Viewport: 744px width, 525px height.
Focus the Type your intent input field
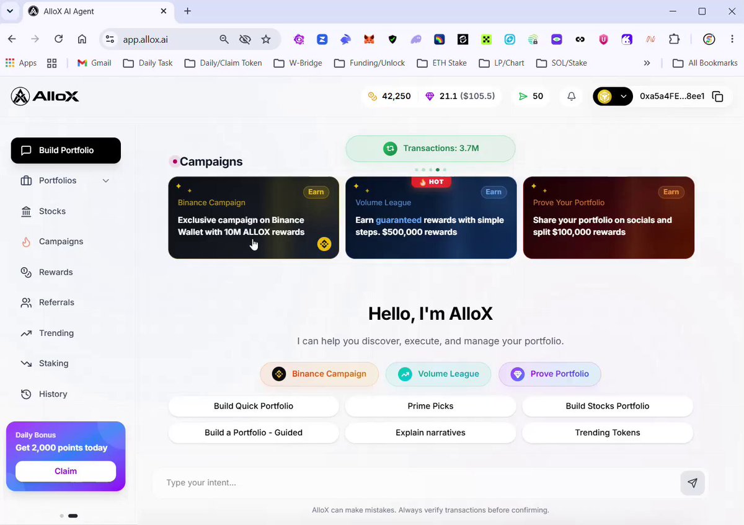(x=415, y=483)
